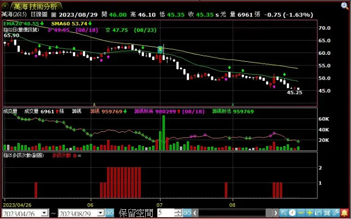This screenshot has width=351, height=219.
Task: Click the yellow plus zoom-in icon
Action: click(310, 213)
